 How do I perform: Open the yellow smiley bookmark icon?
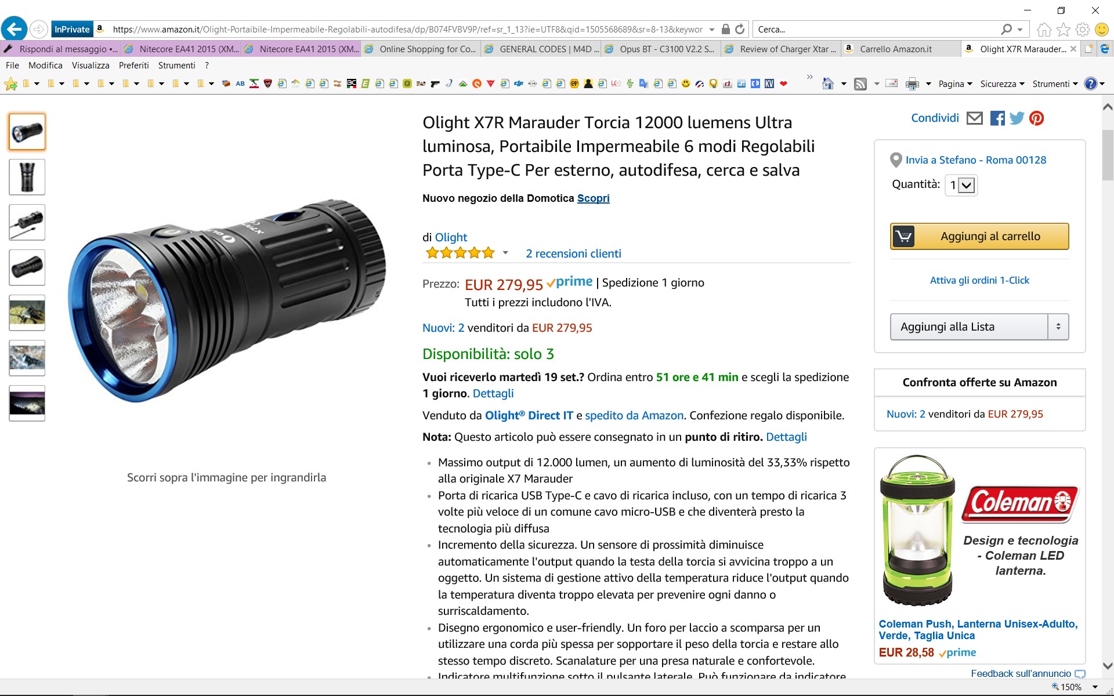click(x=686, y=84)
